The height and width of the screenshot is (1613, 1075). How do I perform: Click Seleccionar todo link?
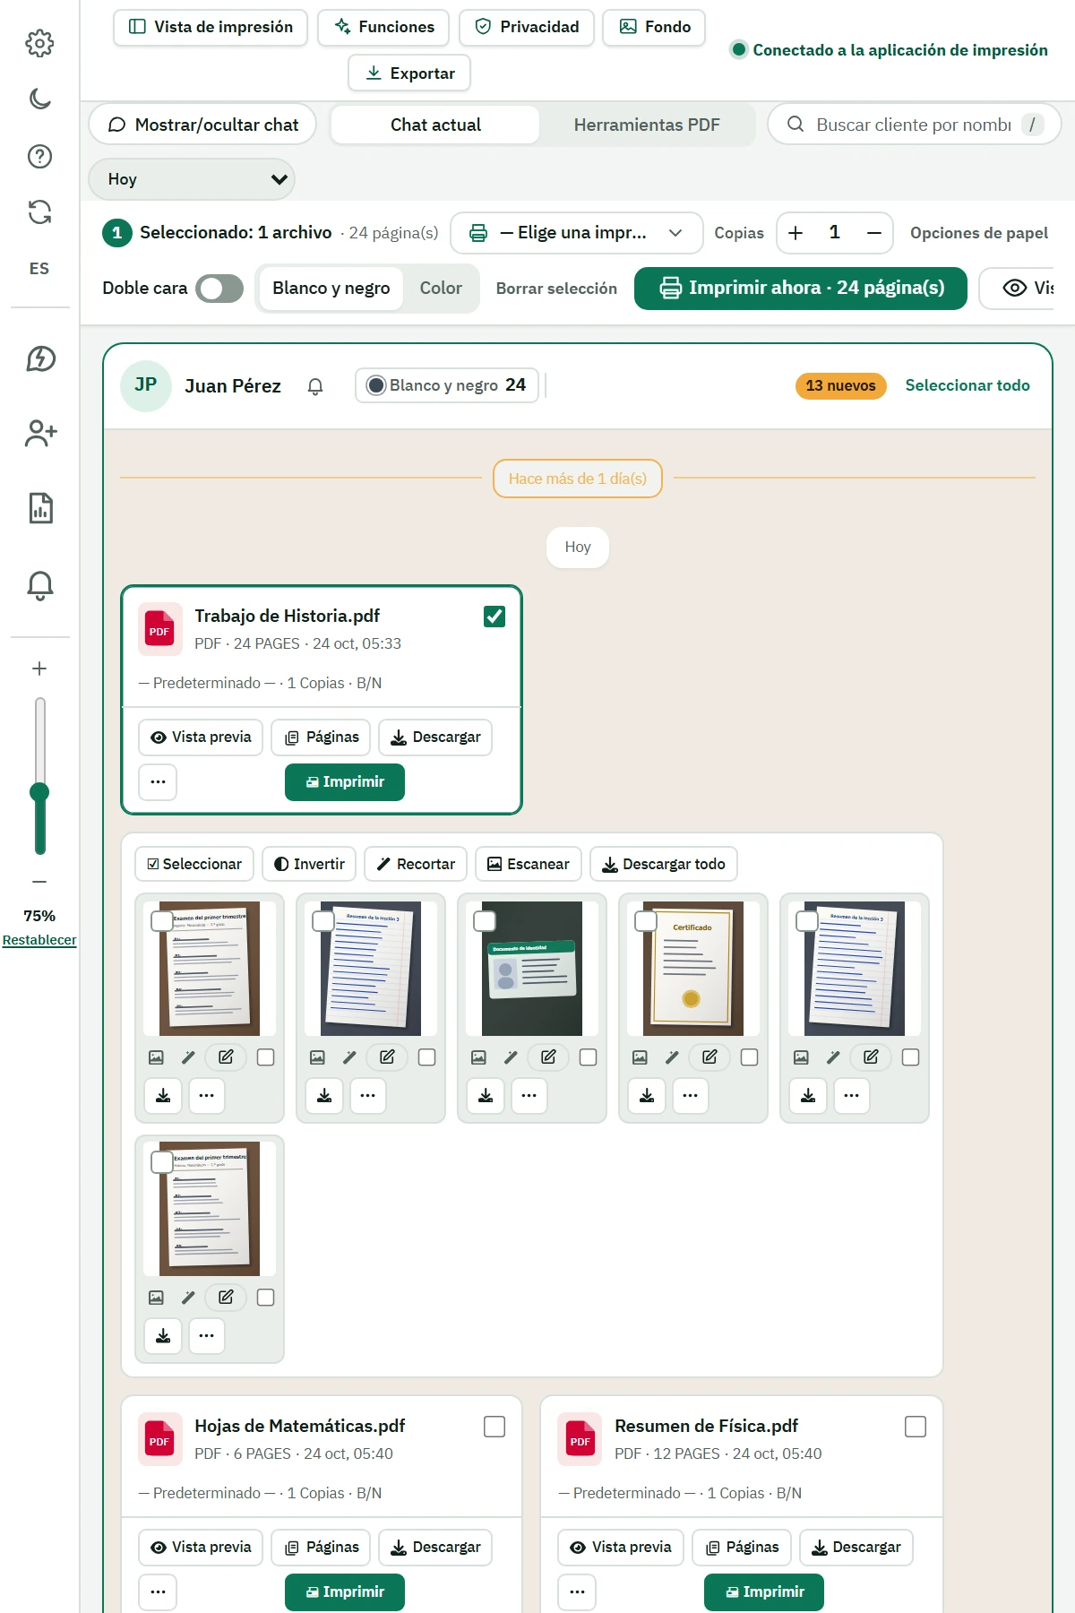(x=967, y=385)
